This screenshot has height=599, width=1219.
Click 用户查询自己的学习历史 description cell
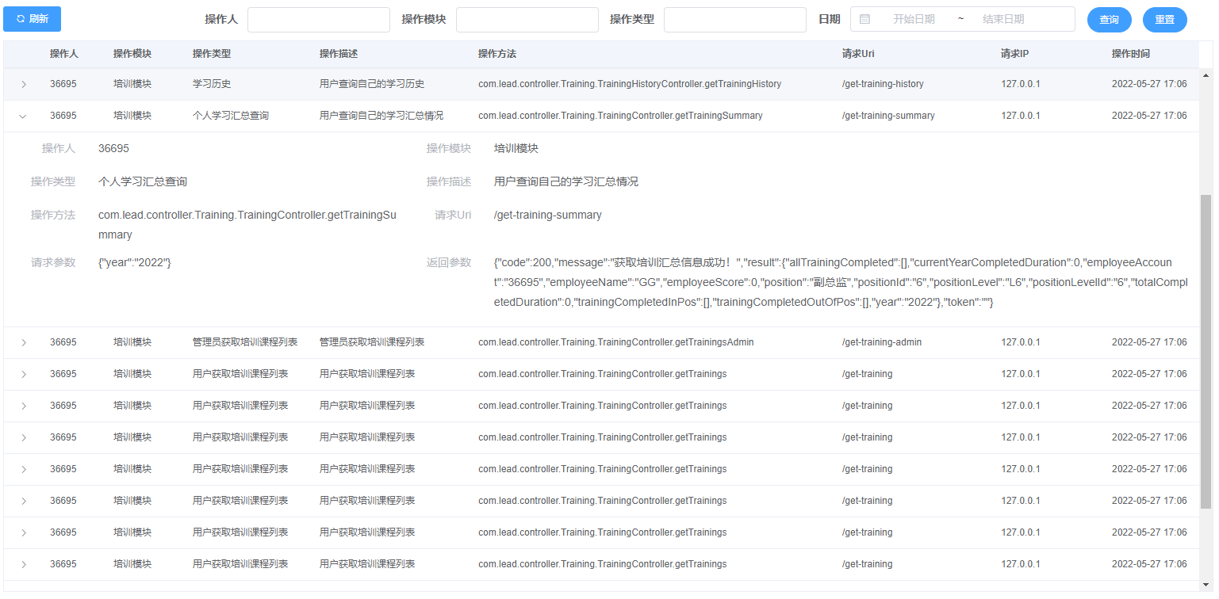[372, 84]
